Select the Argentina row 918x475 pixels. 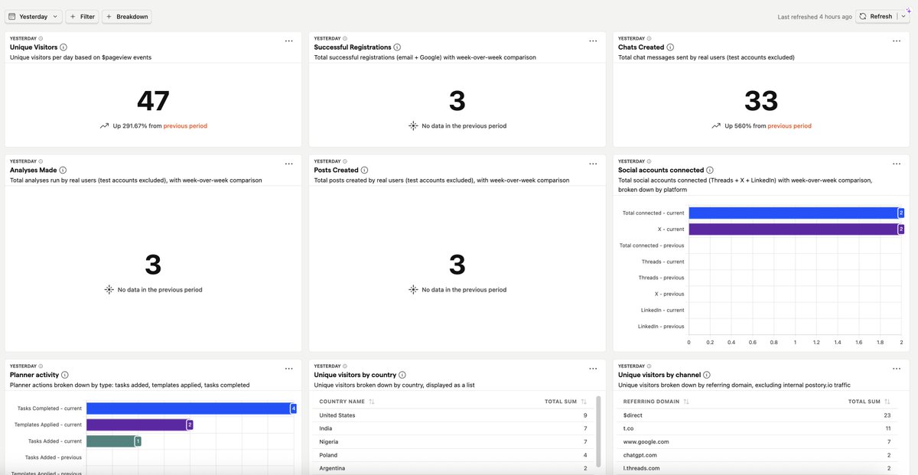pyautogui.click(x=453, y=468)
